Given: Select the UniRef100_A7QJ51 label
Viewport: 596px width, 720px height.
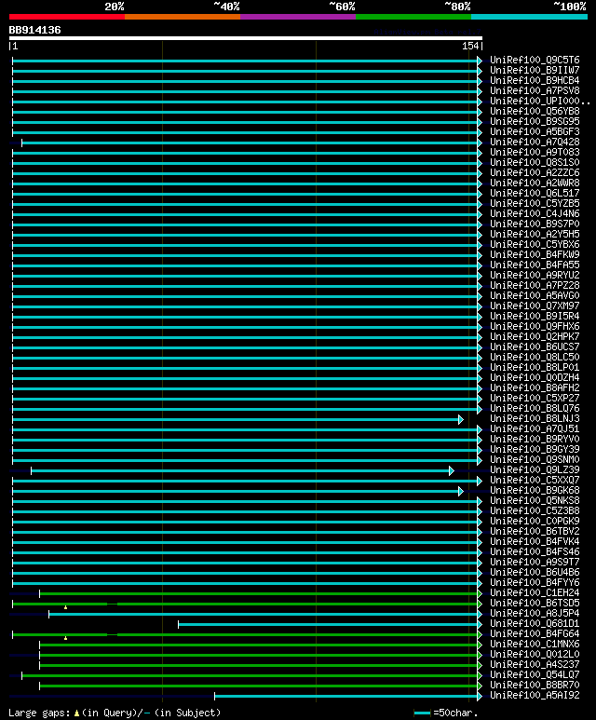Looking at the screenshot, I should point(535,428).
